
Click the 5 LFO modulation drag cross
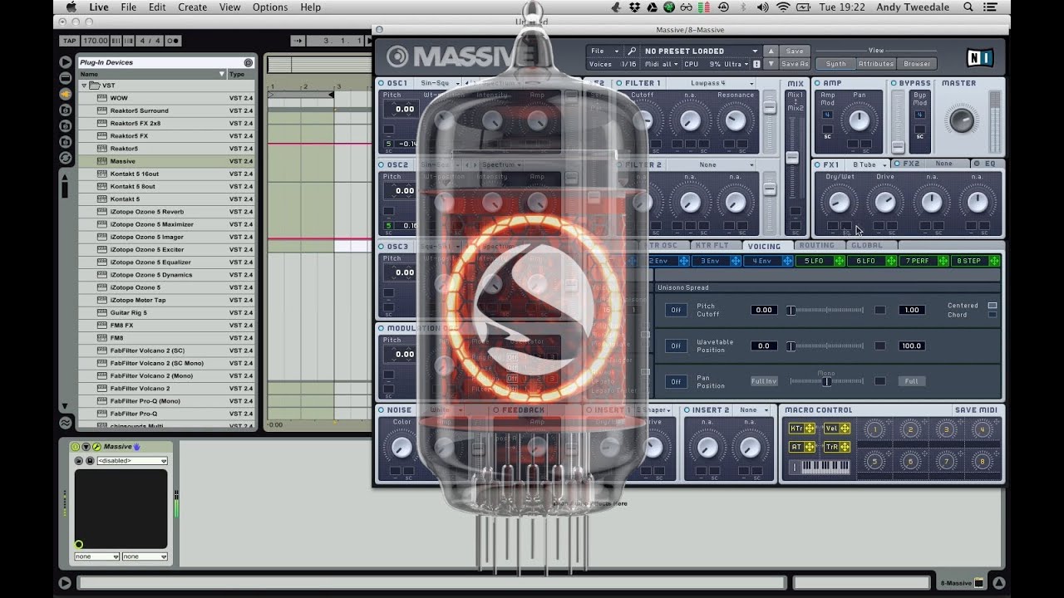pos(840,261)
